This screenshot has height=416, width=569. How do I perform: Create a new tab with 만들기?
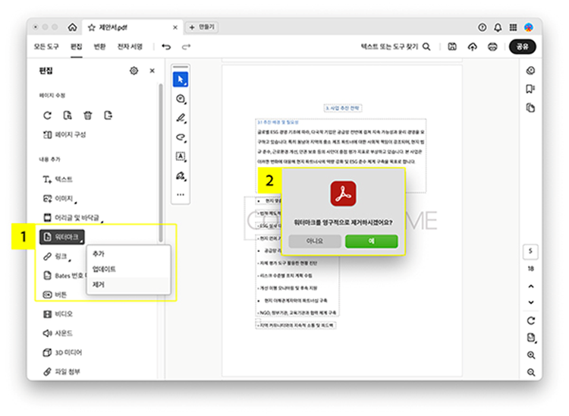point(202,27)
